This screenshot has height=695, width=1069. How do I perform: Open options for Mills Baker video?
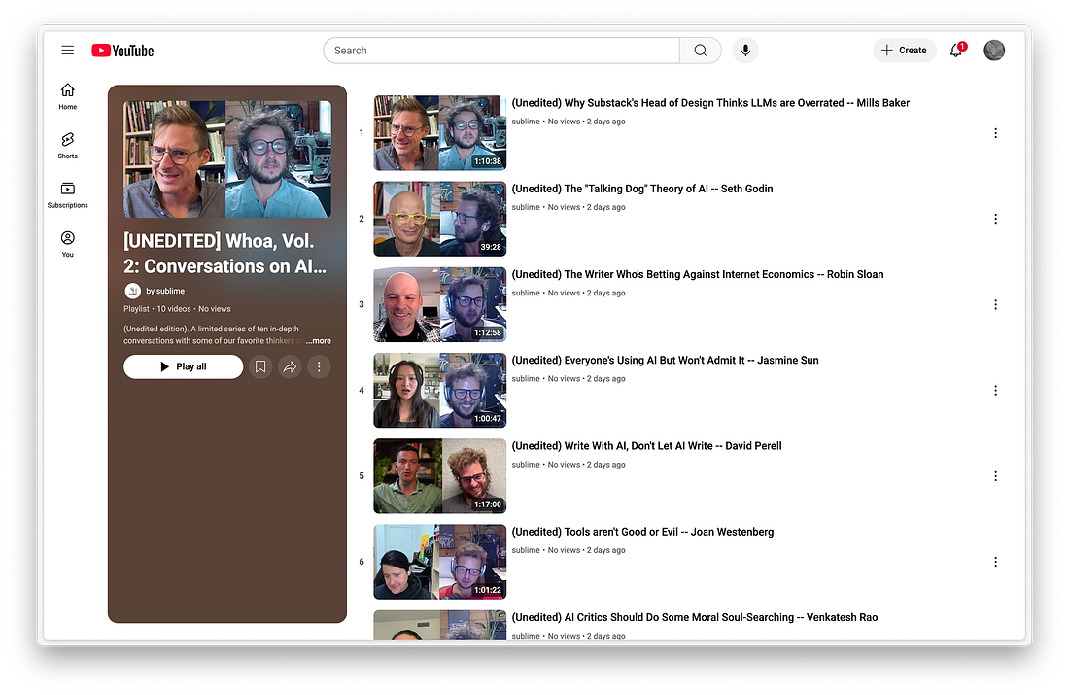point(995,133)
